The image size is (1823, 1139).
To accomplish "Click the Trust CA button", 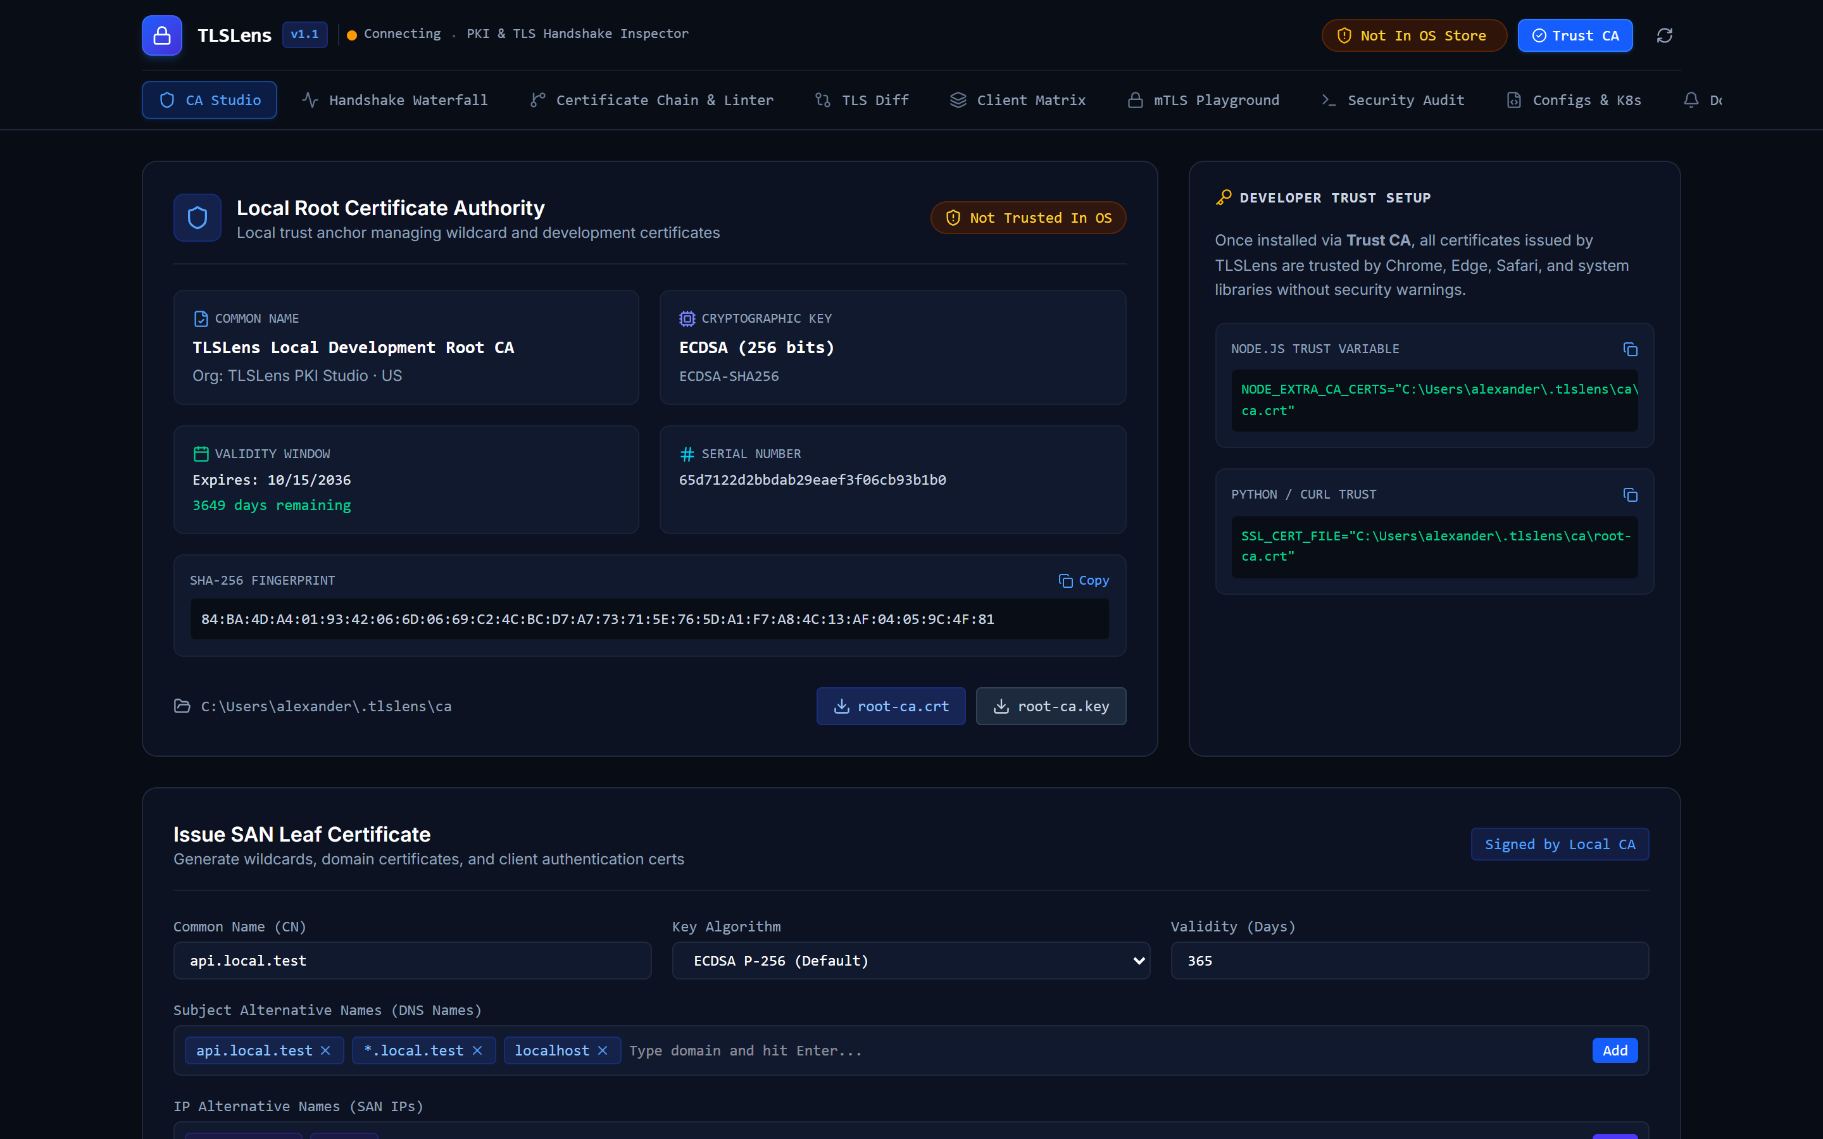I will click(x=1575, y=35).
